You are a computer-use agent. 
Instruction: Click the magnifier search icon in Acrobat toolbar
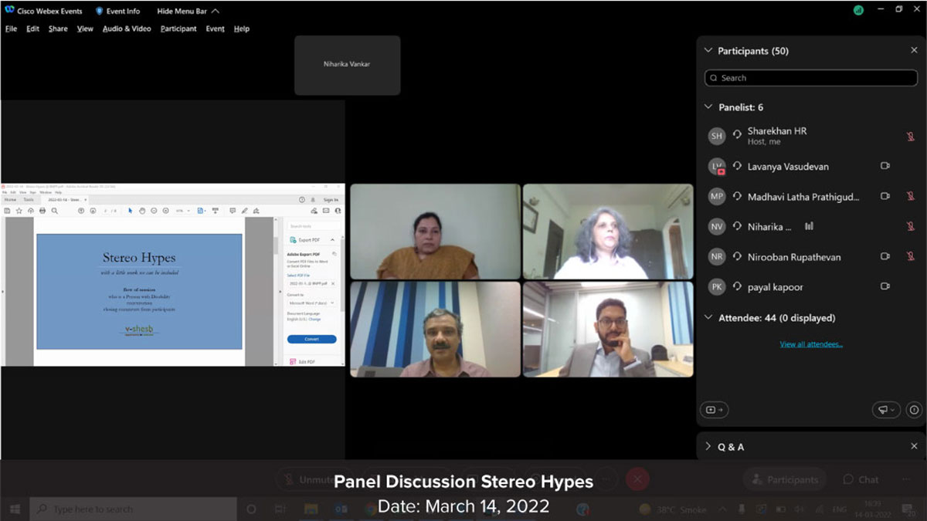coord(55,211)
